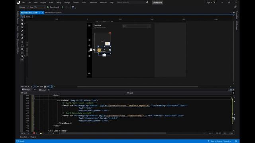Open the designer zoom percentage dropdown

coord(25,87)
